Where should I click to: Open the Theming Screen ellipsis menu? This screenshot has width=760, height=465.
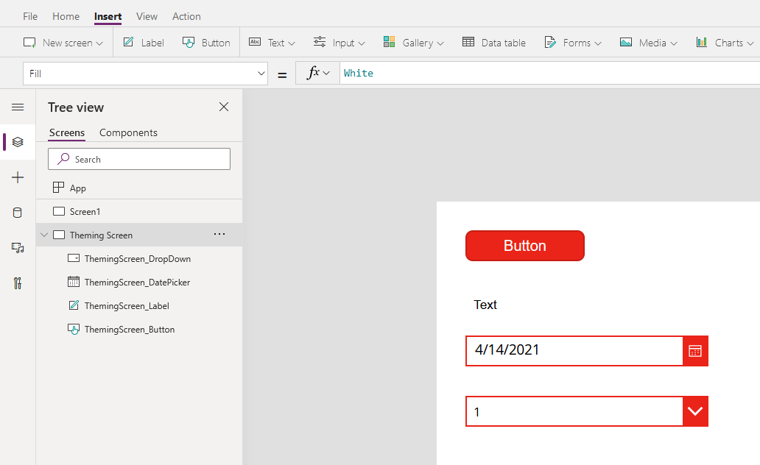219,235
